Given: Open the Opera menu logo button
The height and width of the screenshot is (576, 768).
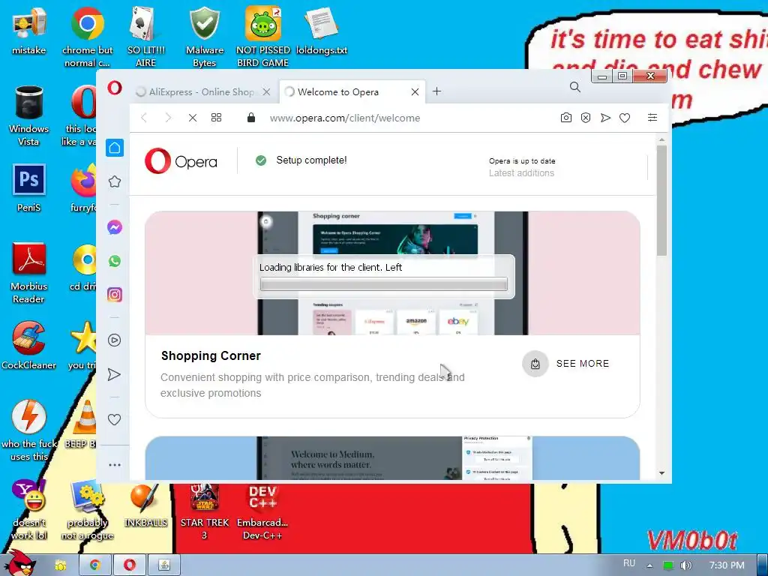Looking at the screenshot, I should pyautogui.click(x=115, y=88).
